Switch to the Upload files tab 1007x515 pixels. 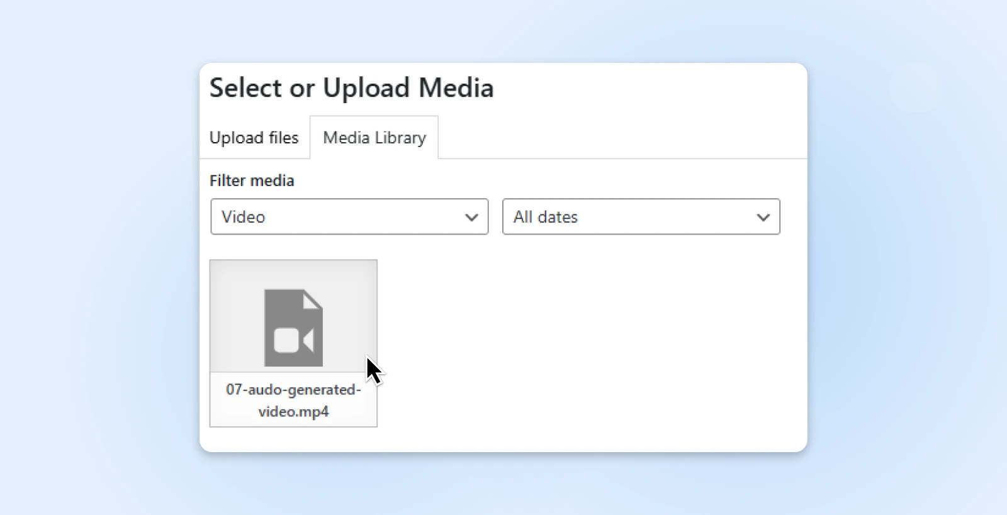(x=254, y=138)
